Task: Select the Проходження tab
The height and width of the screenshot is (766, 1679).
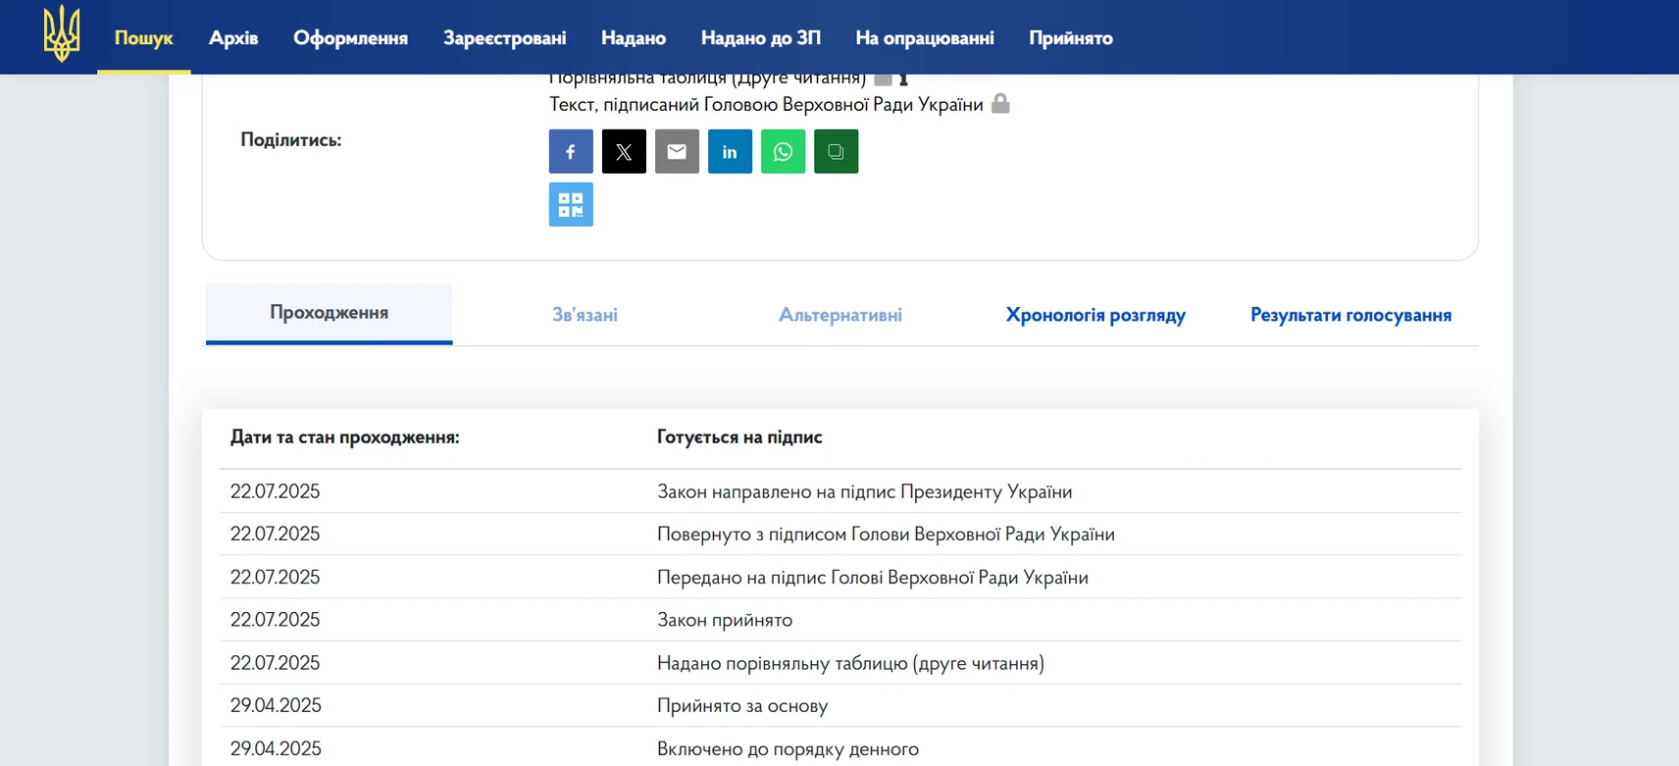Action: 329,313
